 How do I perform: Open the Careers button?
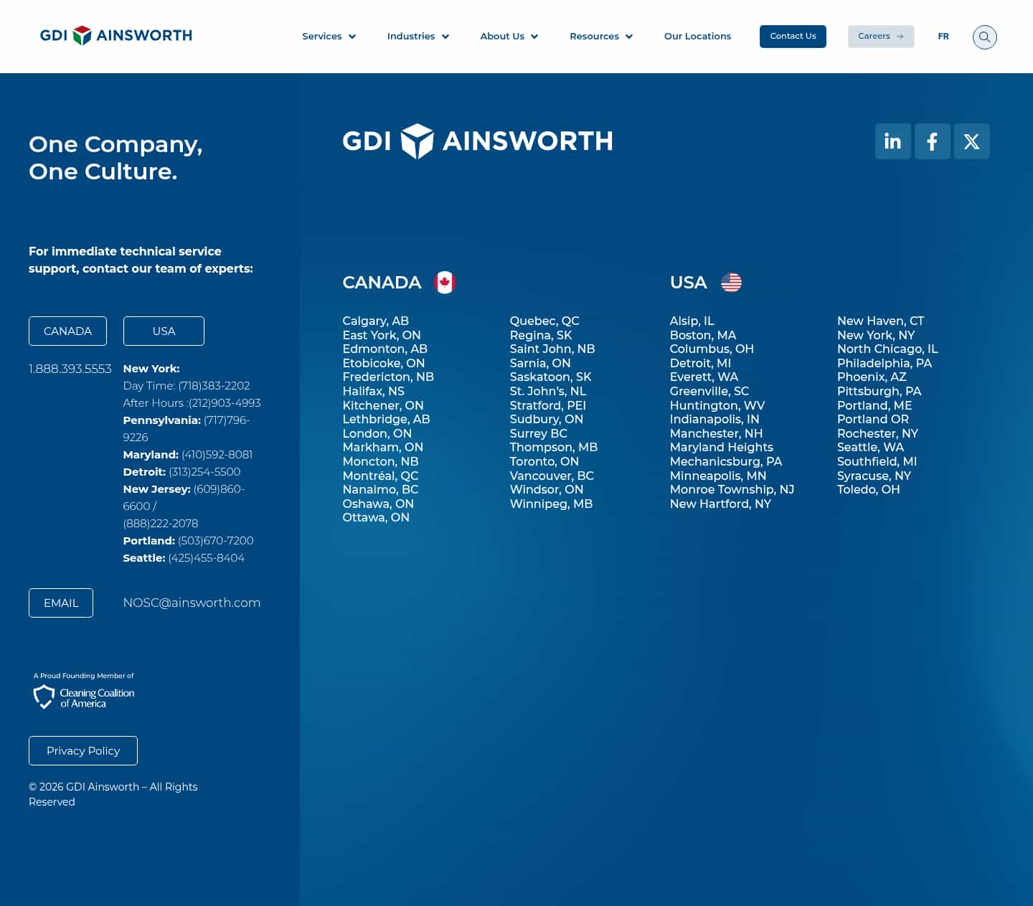[881, 37]
